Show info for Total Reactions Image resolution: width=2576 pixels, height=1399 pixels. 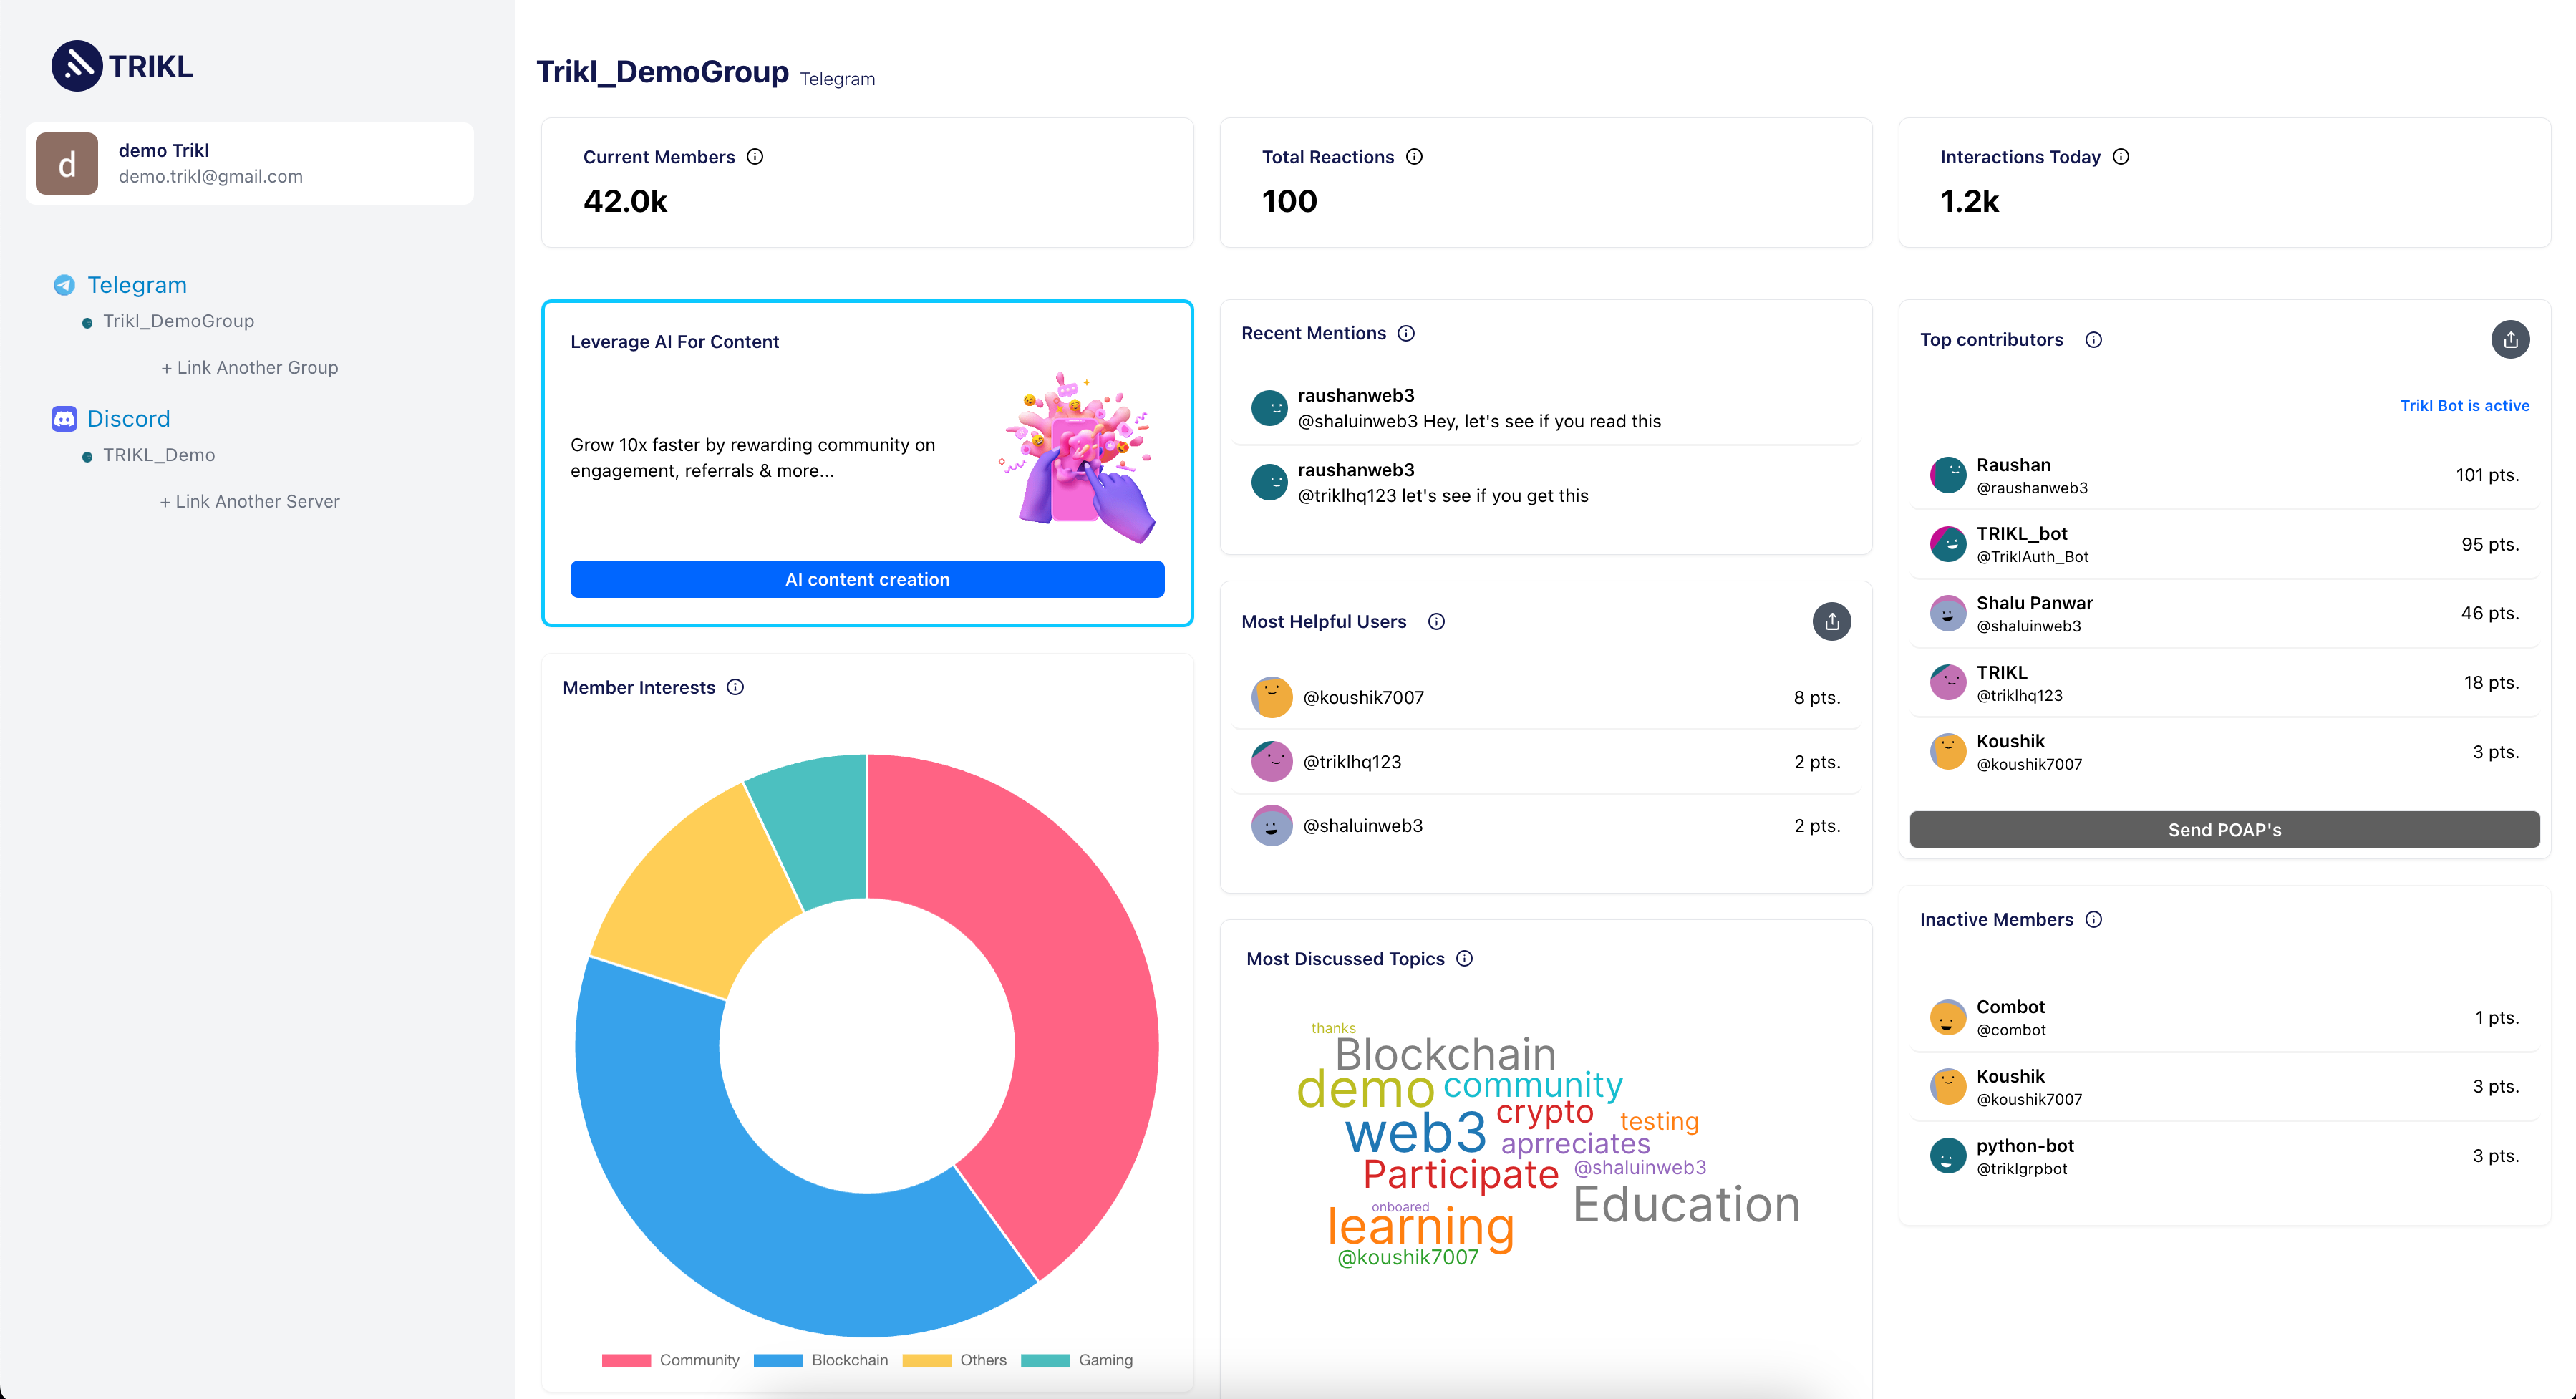pyautogui.click(x=1414, y=157)
